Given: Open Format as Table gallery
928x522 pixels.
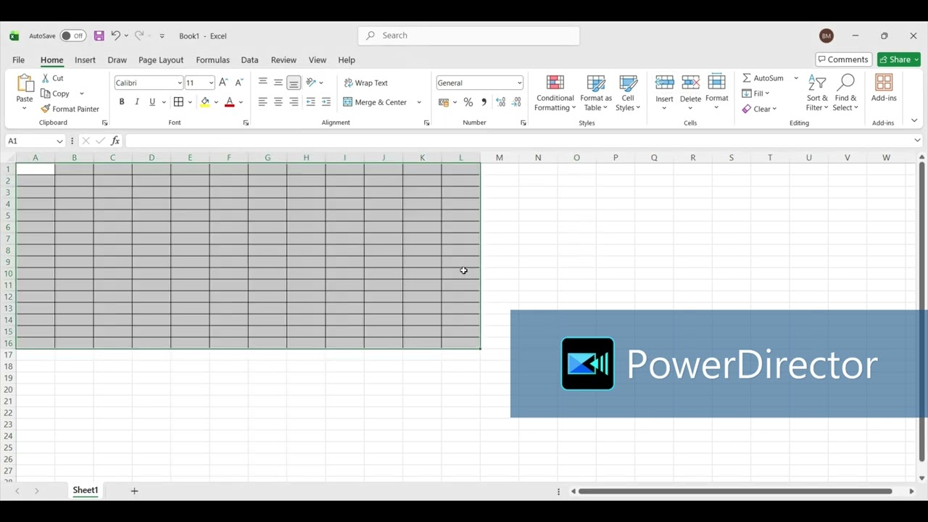Looking at the screenshot, I should click(x=596, y=94).
